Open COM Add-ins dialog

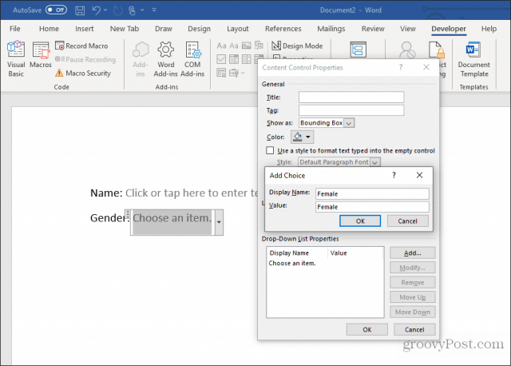point(192,59)
